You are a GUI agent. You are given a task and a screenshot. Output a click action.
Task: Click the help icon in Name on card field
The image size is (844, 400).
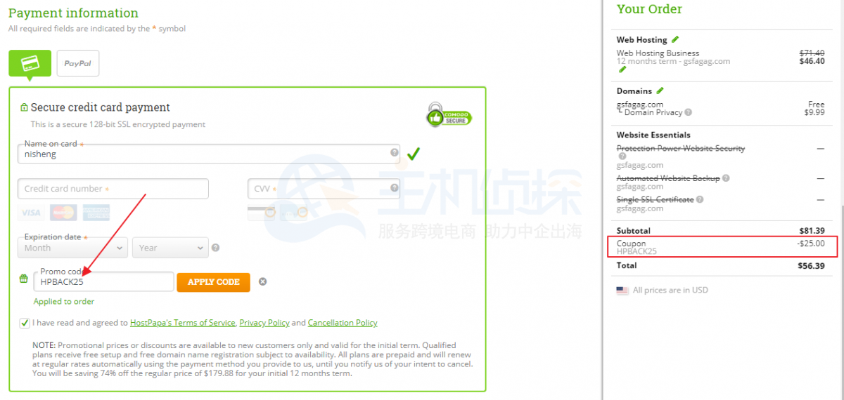coord(394,152)
